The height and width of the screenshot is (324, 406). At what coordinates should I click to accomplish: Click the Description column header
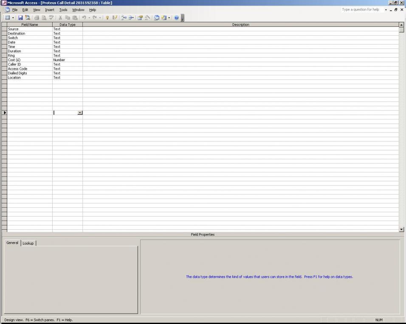pos(241,25)
